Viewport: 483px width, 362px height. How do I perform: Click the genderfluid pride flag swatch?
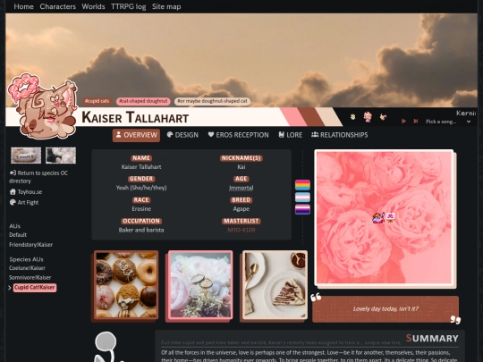[x=302, y=209]
